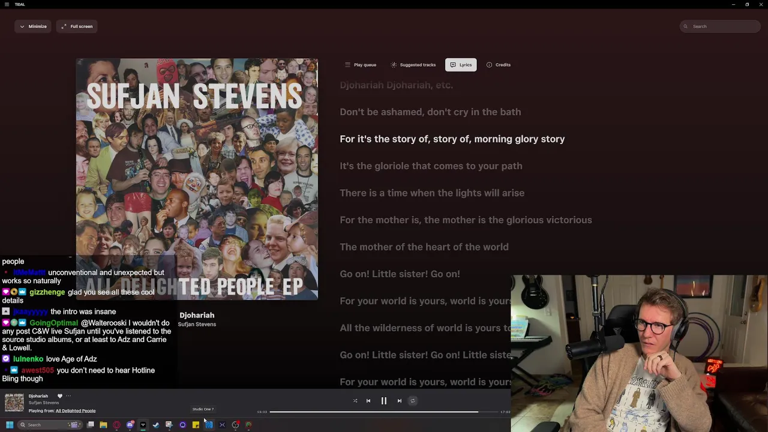Pause the current track
The height and width of the screenshot is (432, 768).
(384, 401)
